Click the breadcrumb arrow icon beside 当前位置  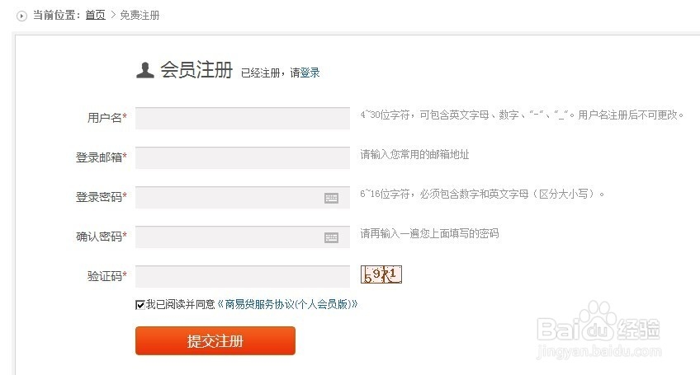coord(22,16)
